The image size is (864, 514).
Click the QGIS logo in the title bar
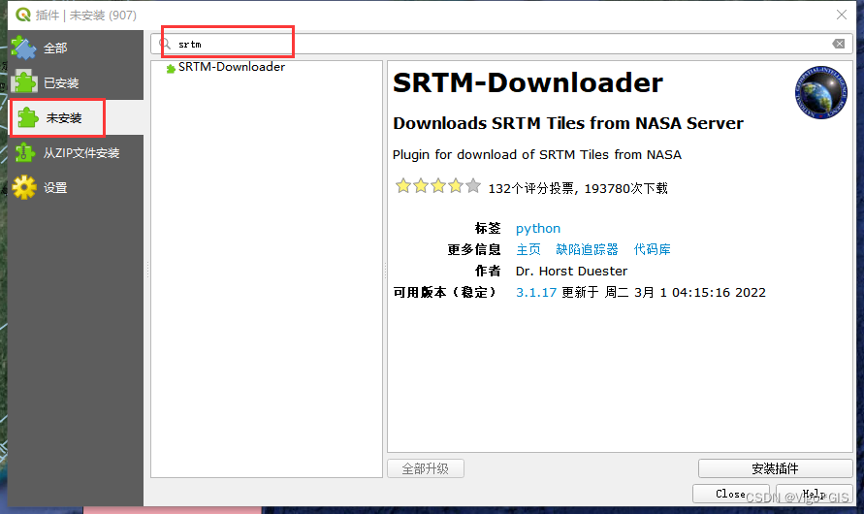(x=23, y=15)
